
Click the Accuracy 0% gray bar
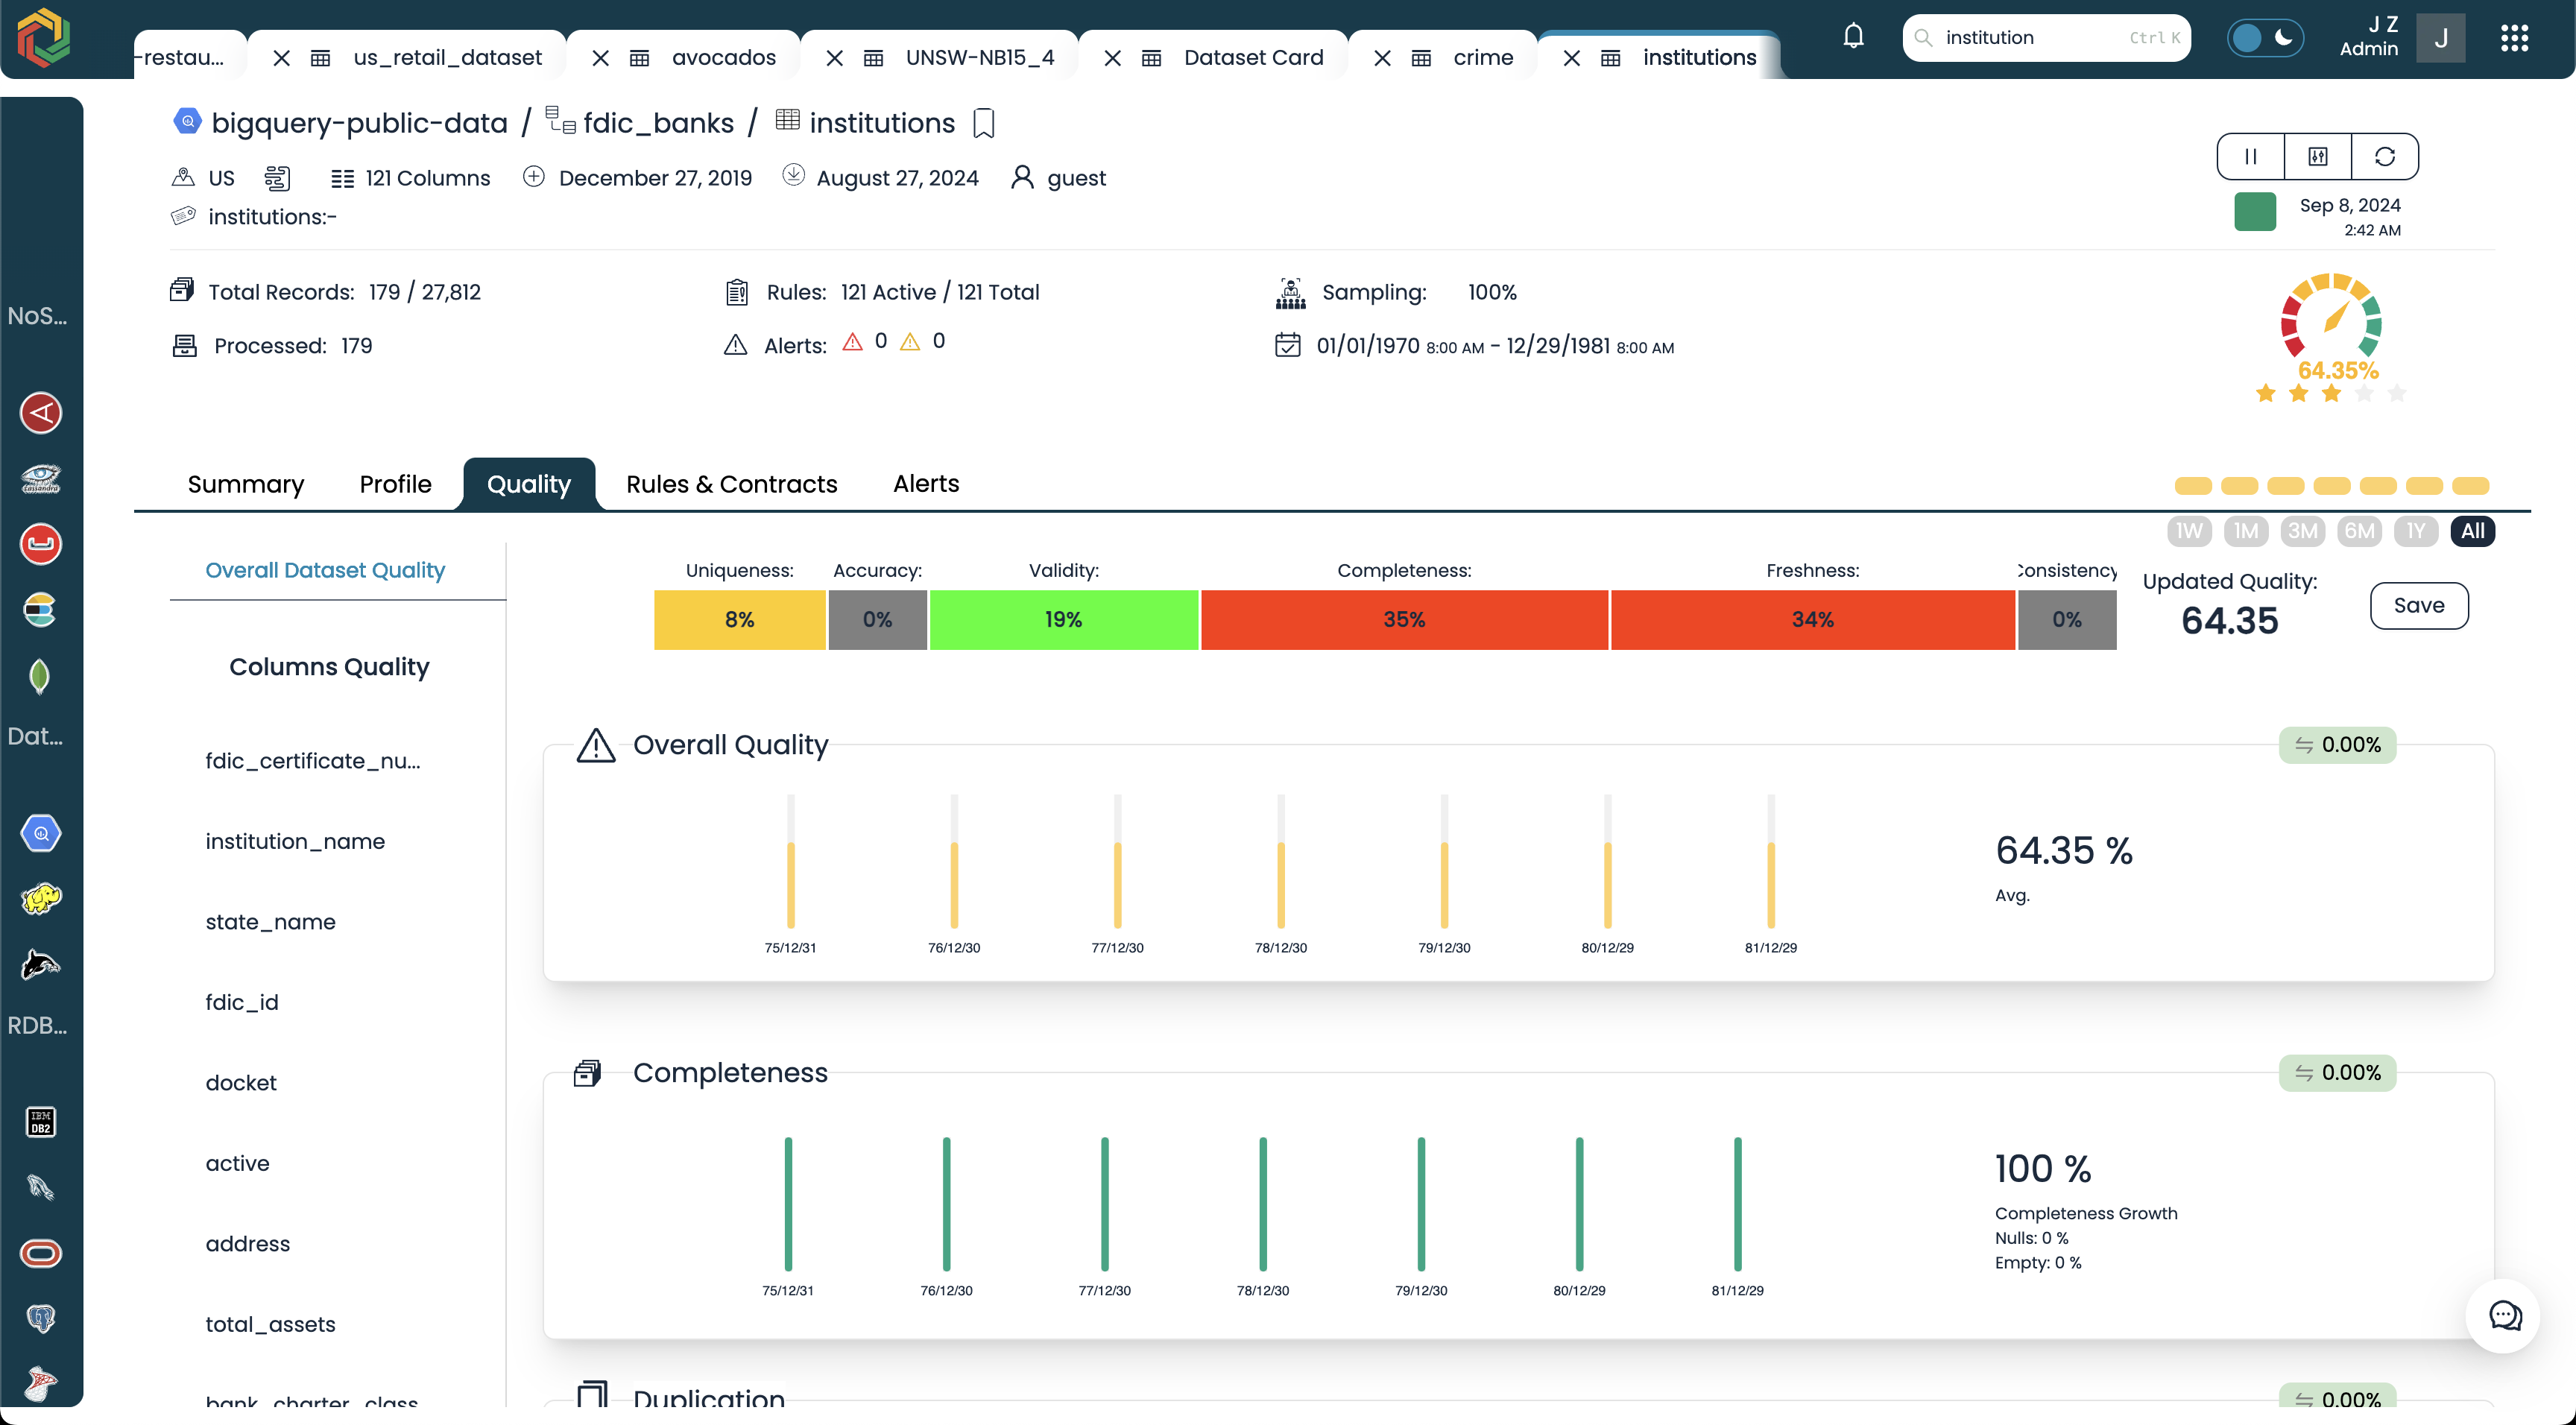877,620
